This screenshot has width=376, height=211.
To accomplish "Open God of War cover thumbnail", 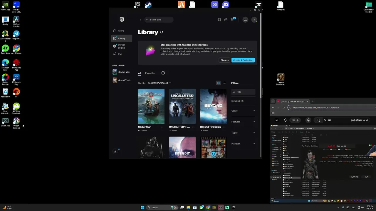I will pyautogui.click(x=151, y=106).
